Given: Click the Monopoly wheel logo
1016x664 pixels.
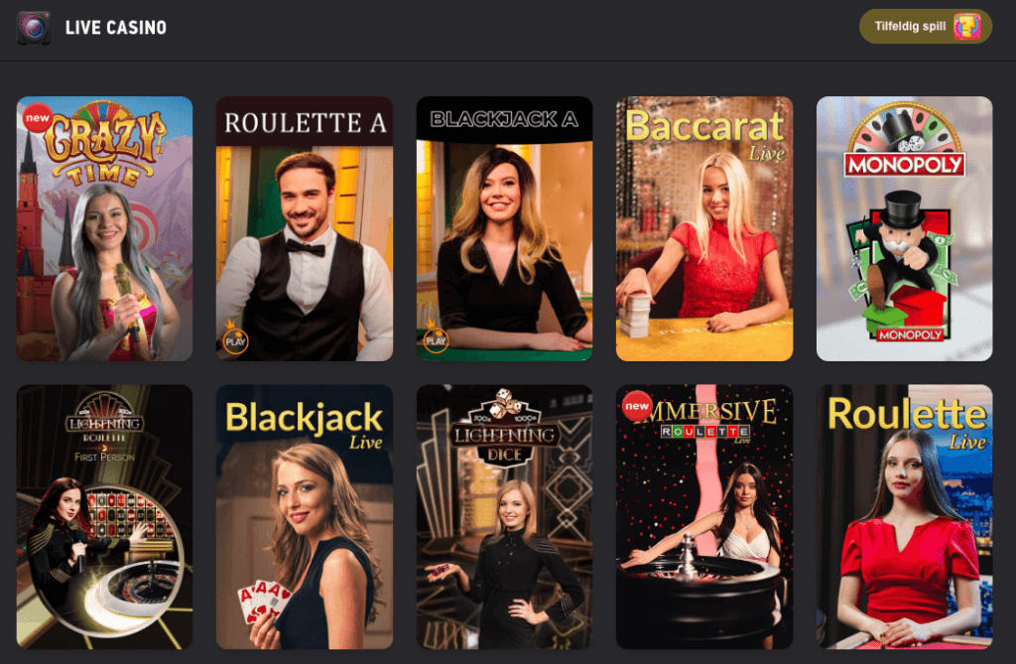Looking at the screenshot, I should pos(905,141).
